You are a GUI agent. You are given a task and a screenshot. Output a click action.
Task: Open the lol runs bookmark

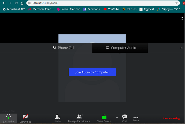click(129, 9)
